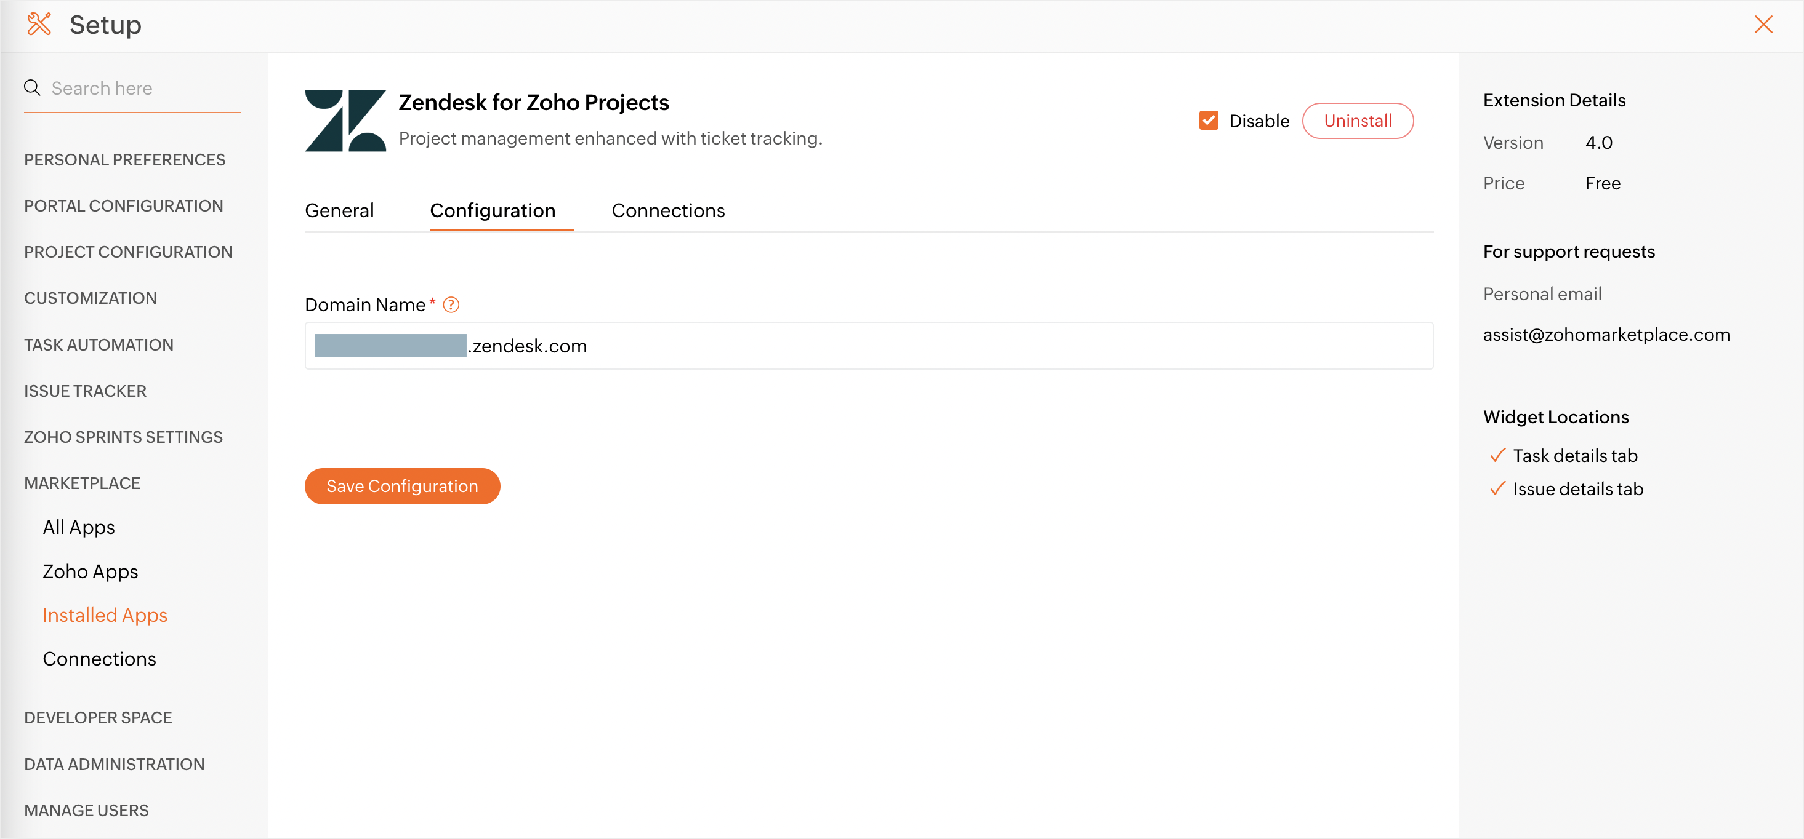
Task: Toggle the Disable checkbox
Action: (1208, 121)
